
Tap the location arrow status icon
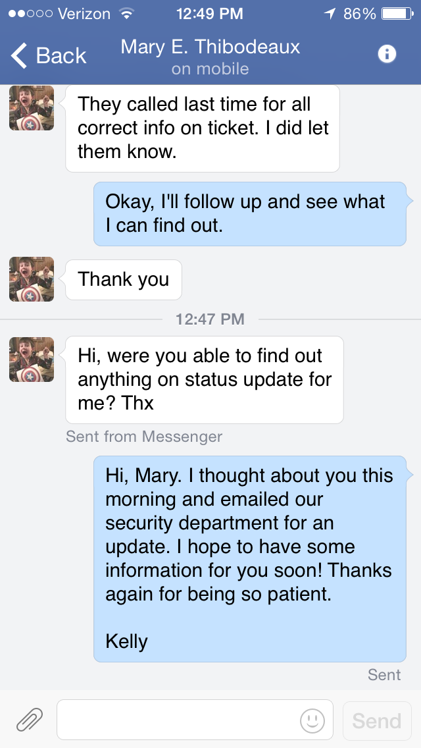coord(330,14)
